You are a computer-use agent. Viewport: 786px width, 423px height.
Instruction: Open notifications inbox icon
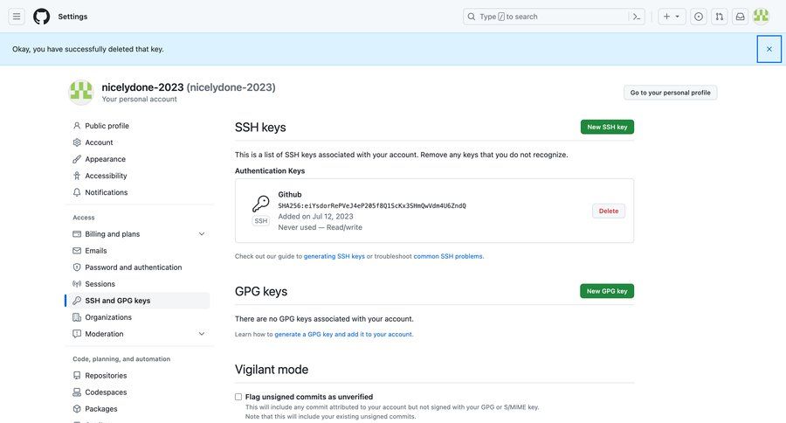pos(740,17)
